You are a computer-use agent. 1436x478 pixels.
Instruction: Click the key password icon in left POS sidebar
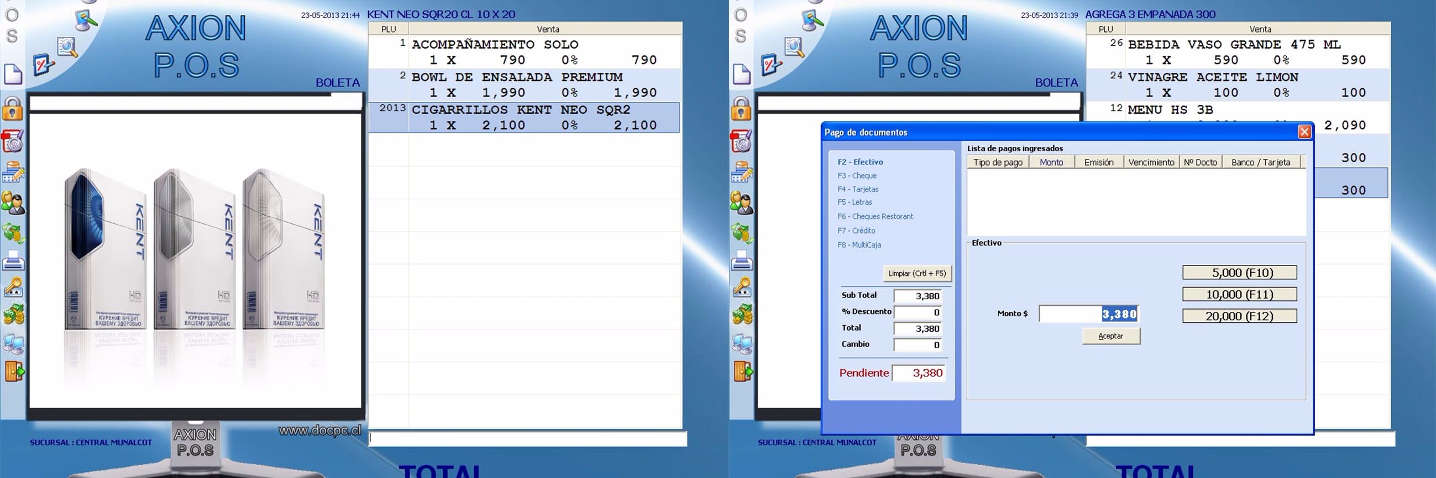click(13, 287)
